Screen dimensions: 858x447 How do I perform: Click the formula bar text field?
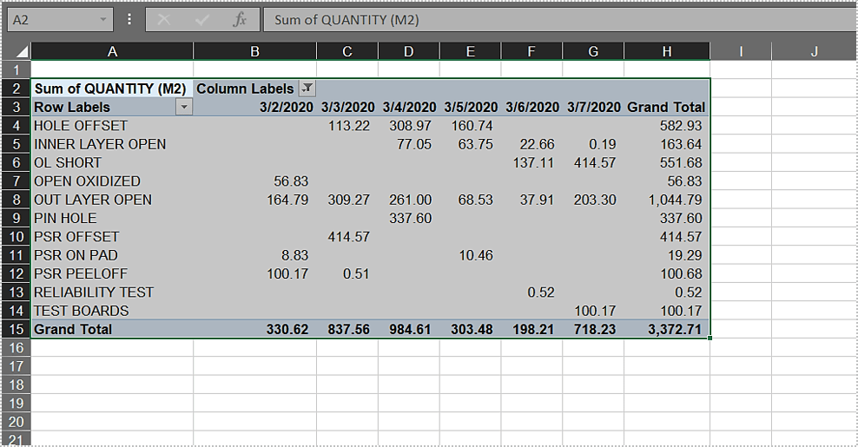[556, 20]
